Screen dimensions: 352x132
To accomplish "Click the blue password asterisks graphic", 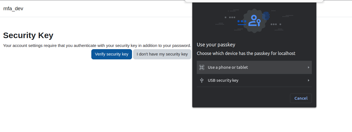I will click(x=242, y=22).
